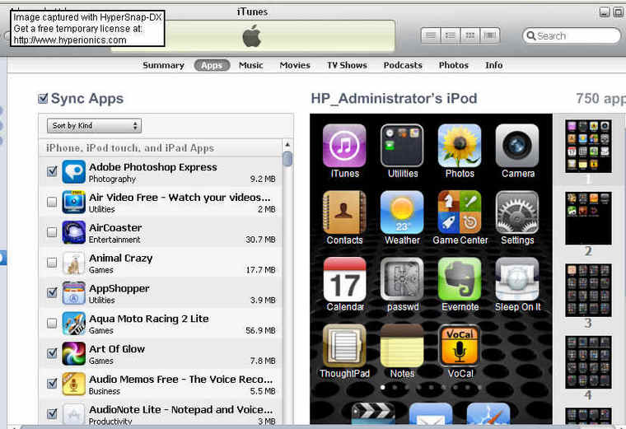Select the passwd app icon
The height and width of the screenshot is (429, 626).
[402, 279]
